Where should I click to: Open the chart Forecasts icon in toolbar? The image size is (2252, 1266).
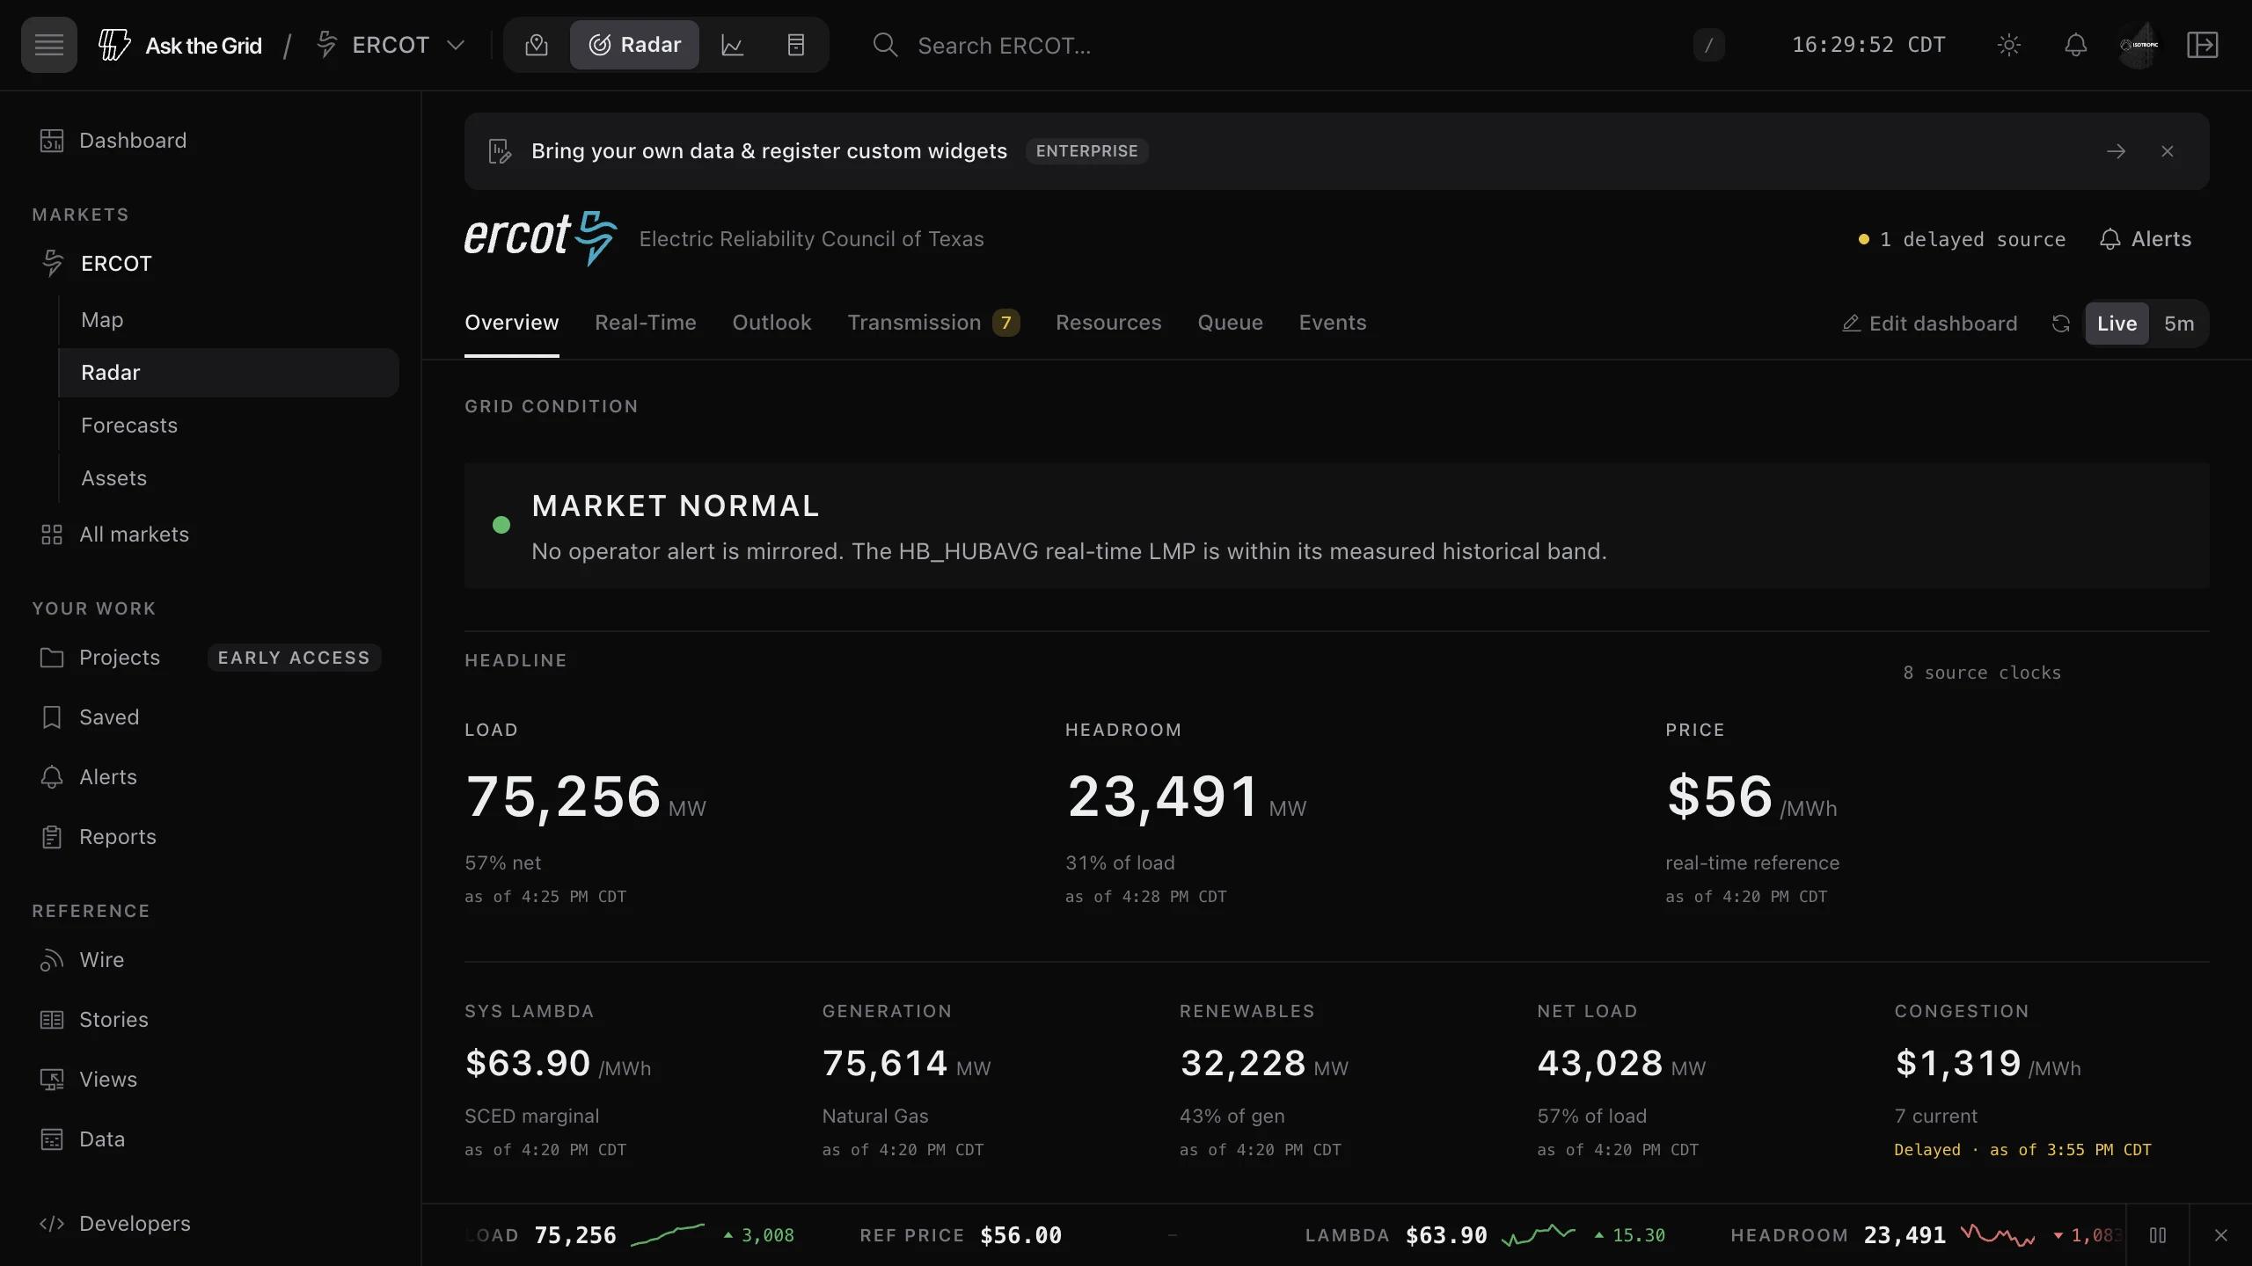732,45
